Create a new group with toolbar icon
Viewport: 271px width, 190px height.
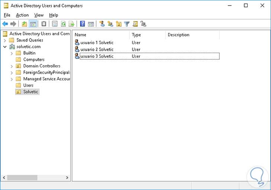tap(110, 24)
